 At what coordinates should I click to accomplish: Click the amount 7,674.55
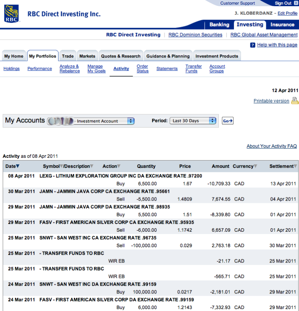point(221,199)
